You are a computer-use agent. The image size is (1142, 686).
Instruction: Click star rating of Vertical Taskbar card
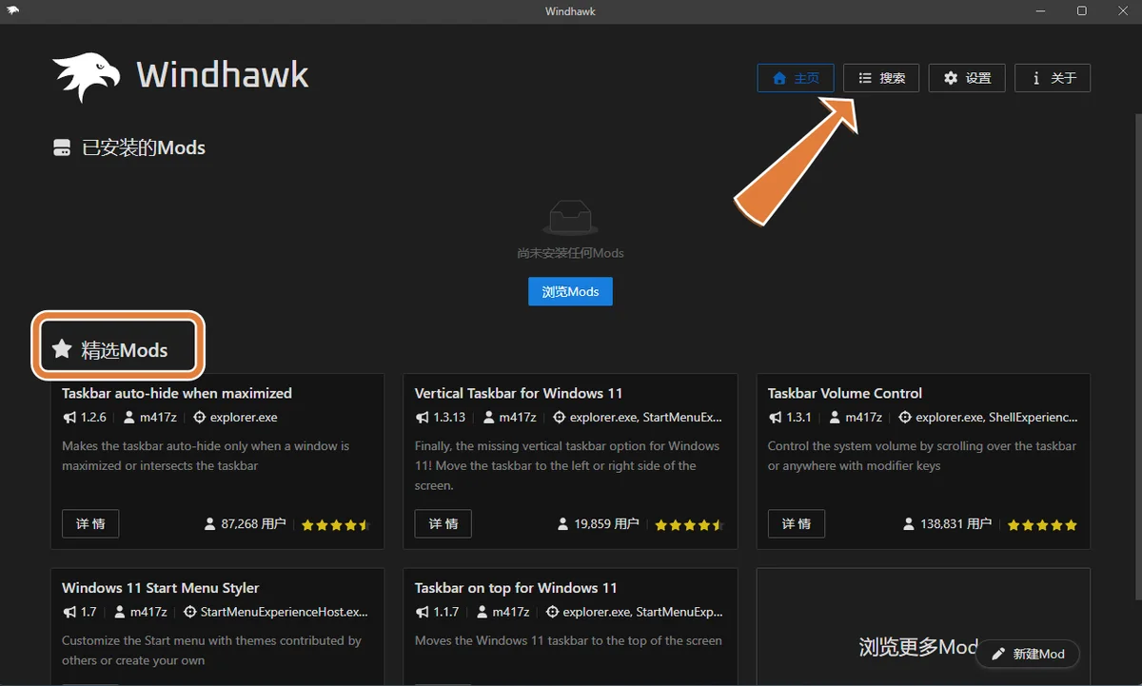click(x=689, y=524)
